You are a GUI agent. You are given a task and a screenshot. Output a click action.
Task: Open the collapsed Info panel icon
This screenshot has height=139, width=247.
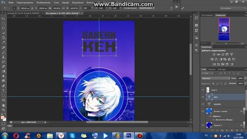tap(196, 25)
